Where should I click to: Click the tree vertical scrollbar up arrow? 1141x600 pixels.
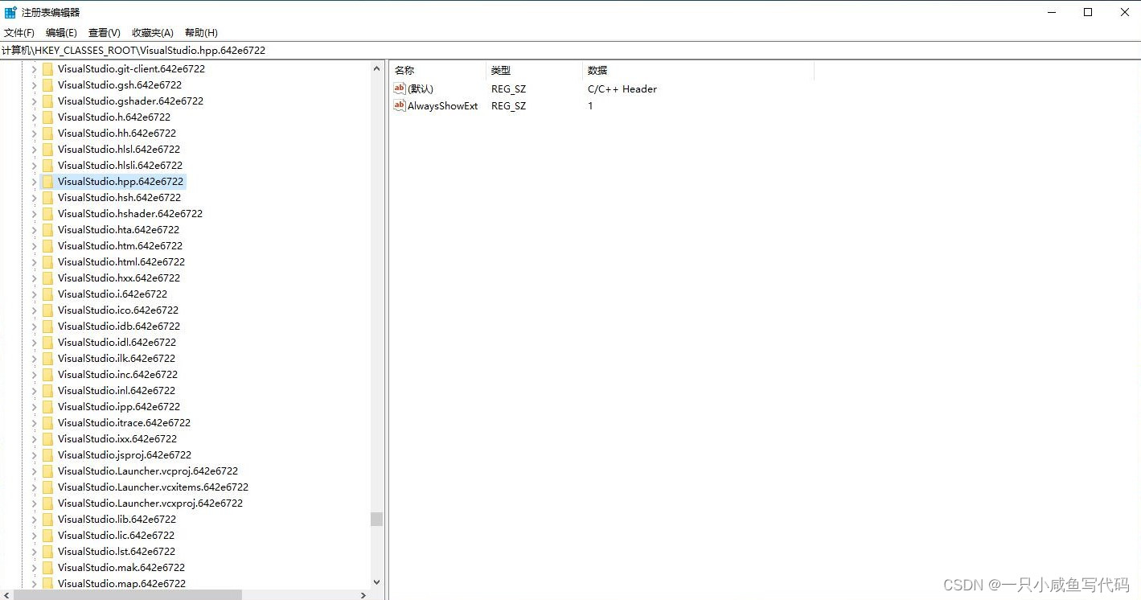(376, 69)
